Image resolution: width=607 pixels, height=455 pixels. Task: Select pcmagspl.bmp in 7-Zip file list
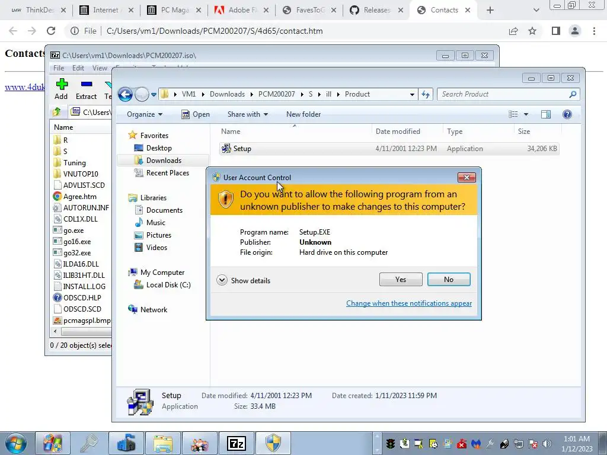point(82,321)
